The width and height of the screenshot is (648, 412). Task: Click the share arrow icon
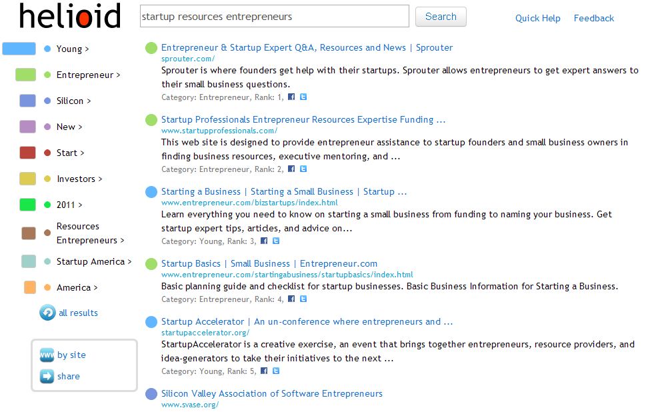pyautogui.click(x=47, y=376)
